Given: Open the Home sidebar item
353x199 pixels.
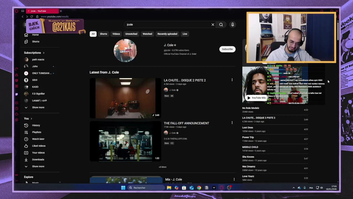Looking at the screenshot, I should [35, 35].
